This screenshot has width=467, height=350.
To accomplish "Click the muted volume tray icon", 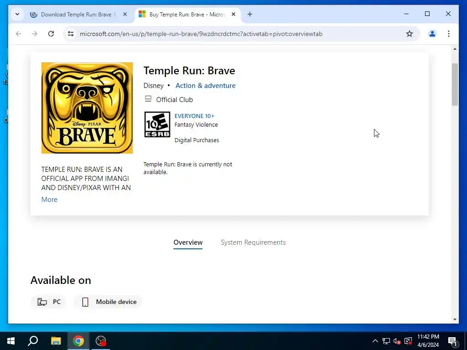I will (x=397, y=341).
